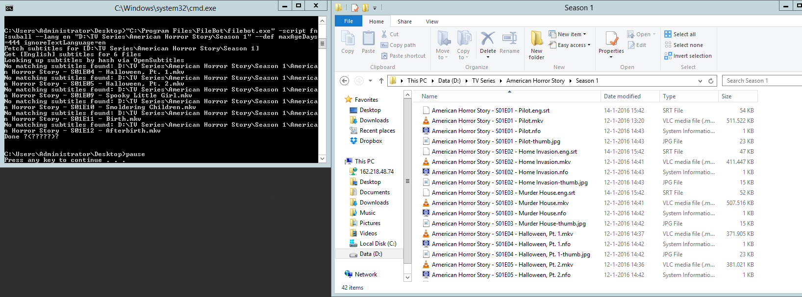Expand Favorites in the navigation pane
Screen dimensions: 802x297
click(361, 99)
